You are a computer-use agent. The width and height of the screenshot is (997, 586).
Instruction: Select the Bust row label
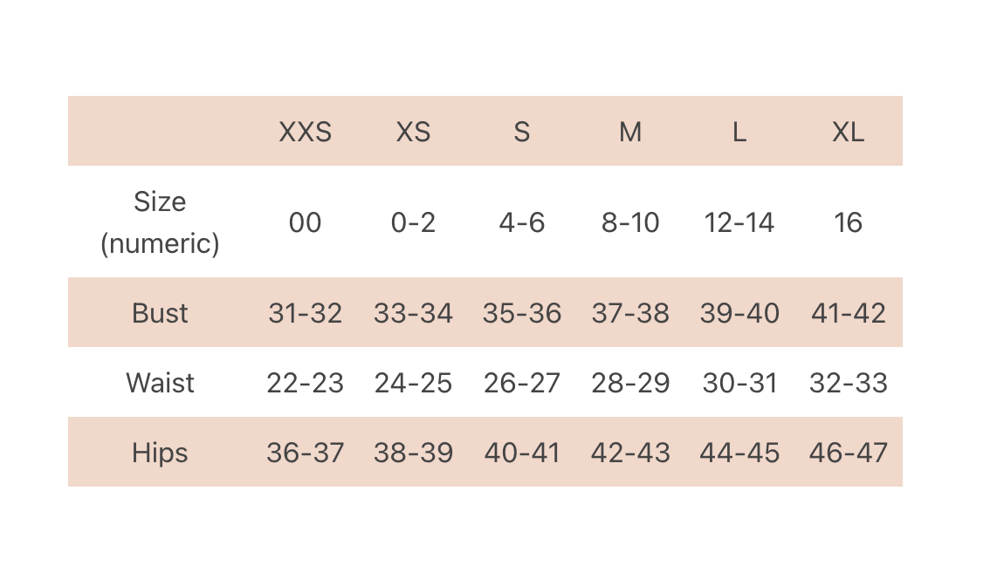point(160,313)
